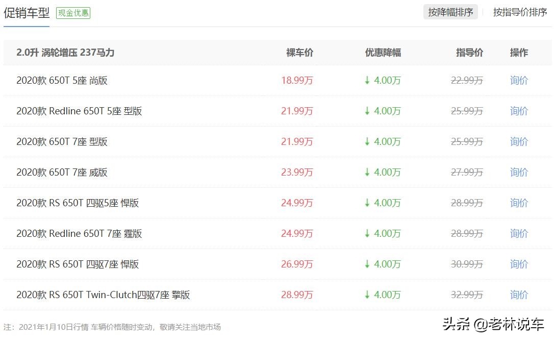The height and width of the screenshot is (341, 554).
Task: Click the 现金优惠 tag
Action: coord(73,13)
